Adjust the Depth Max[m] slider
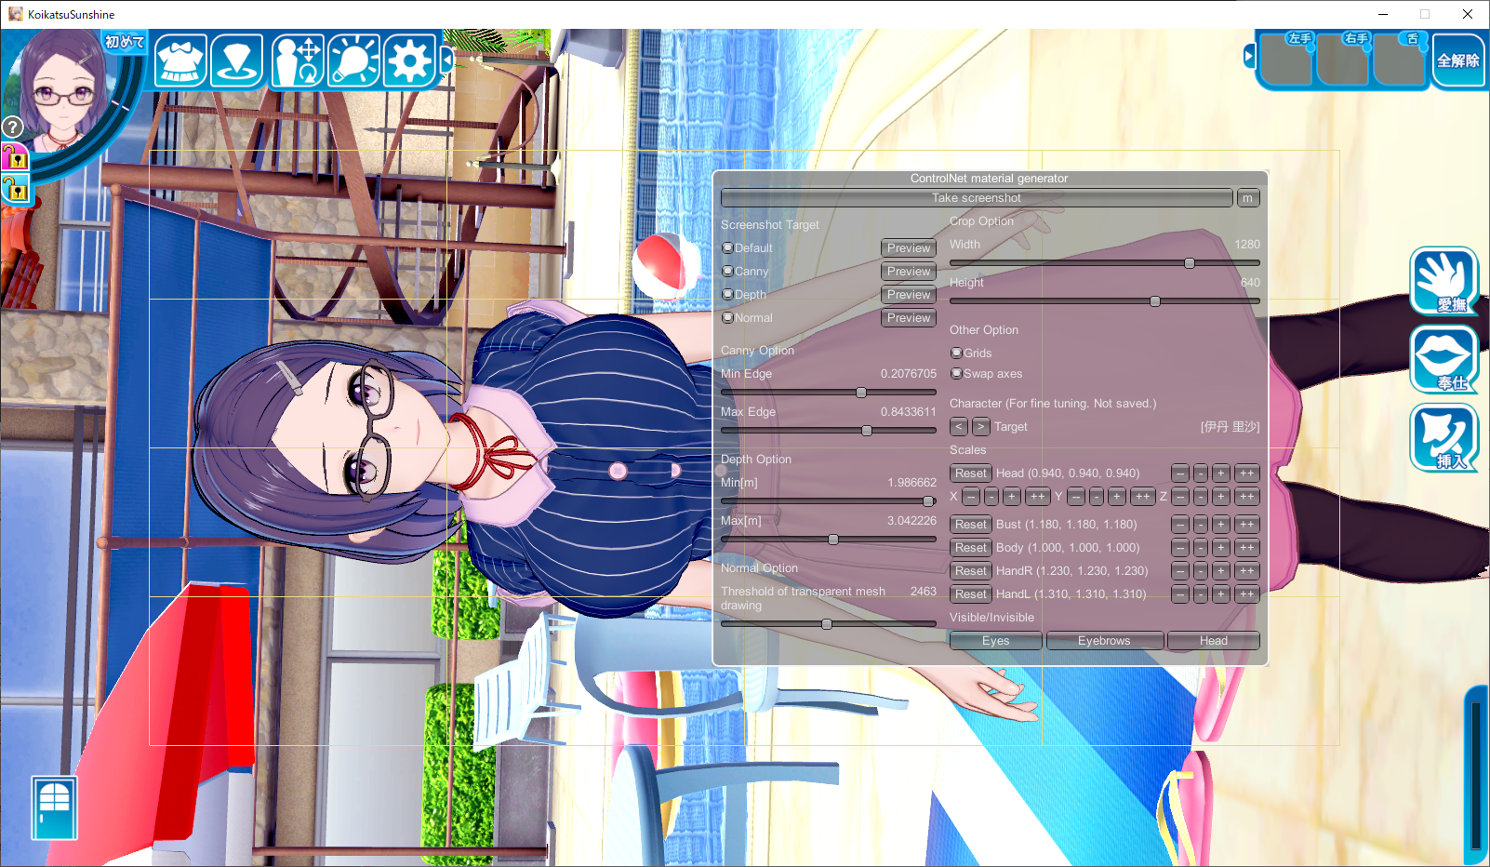This screenshot has height=867, width=1490. (829, 540)
